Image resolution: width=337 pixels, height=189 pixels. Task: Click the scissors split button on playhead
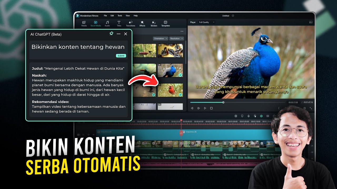coord(181,133)
